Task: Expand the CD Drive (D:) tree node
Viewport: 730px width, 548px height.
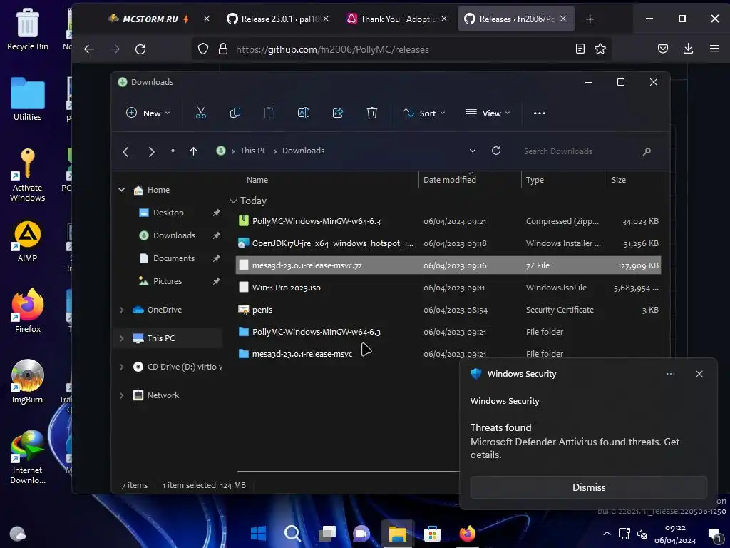Action: tap(121, 367)
